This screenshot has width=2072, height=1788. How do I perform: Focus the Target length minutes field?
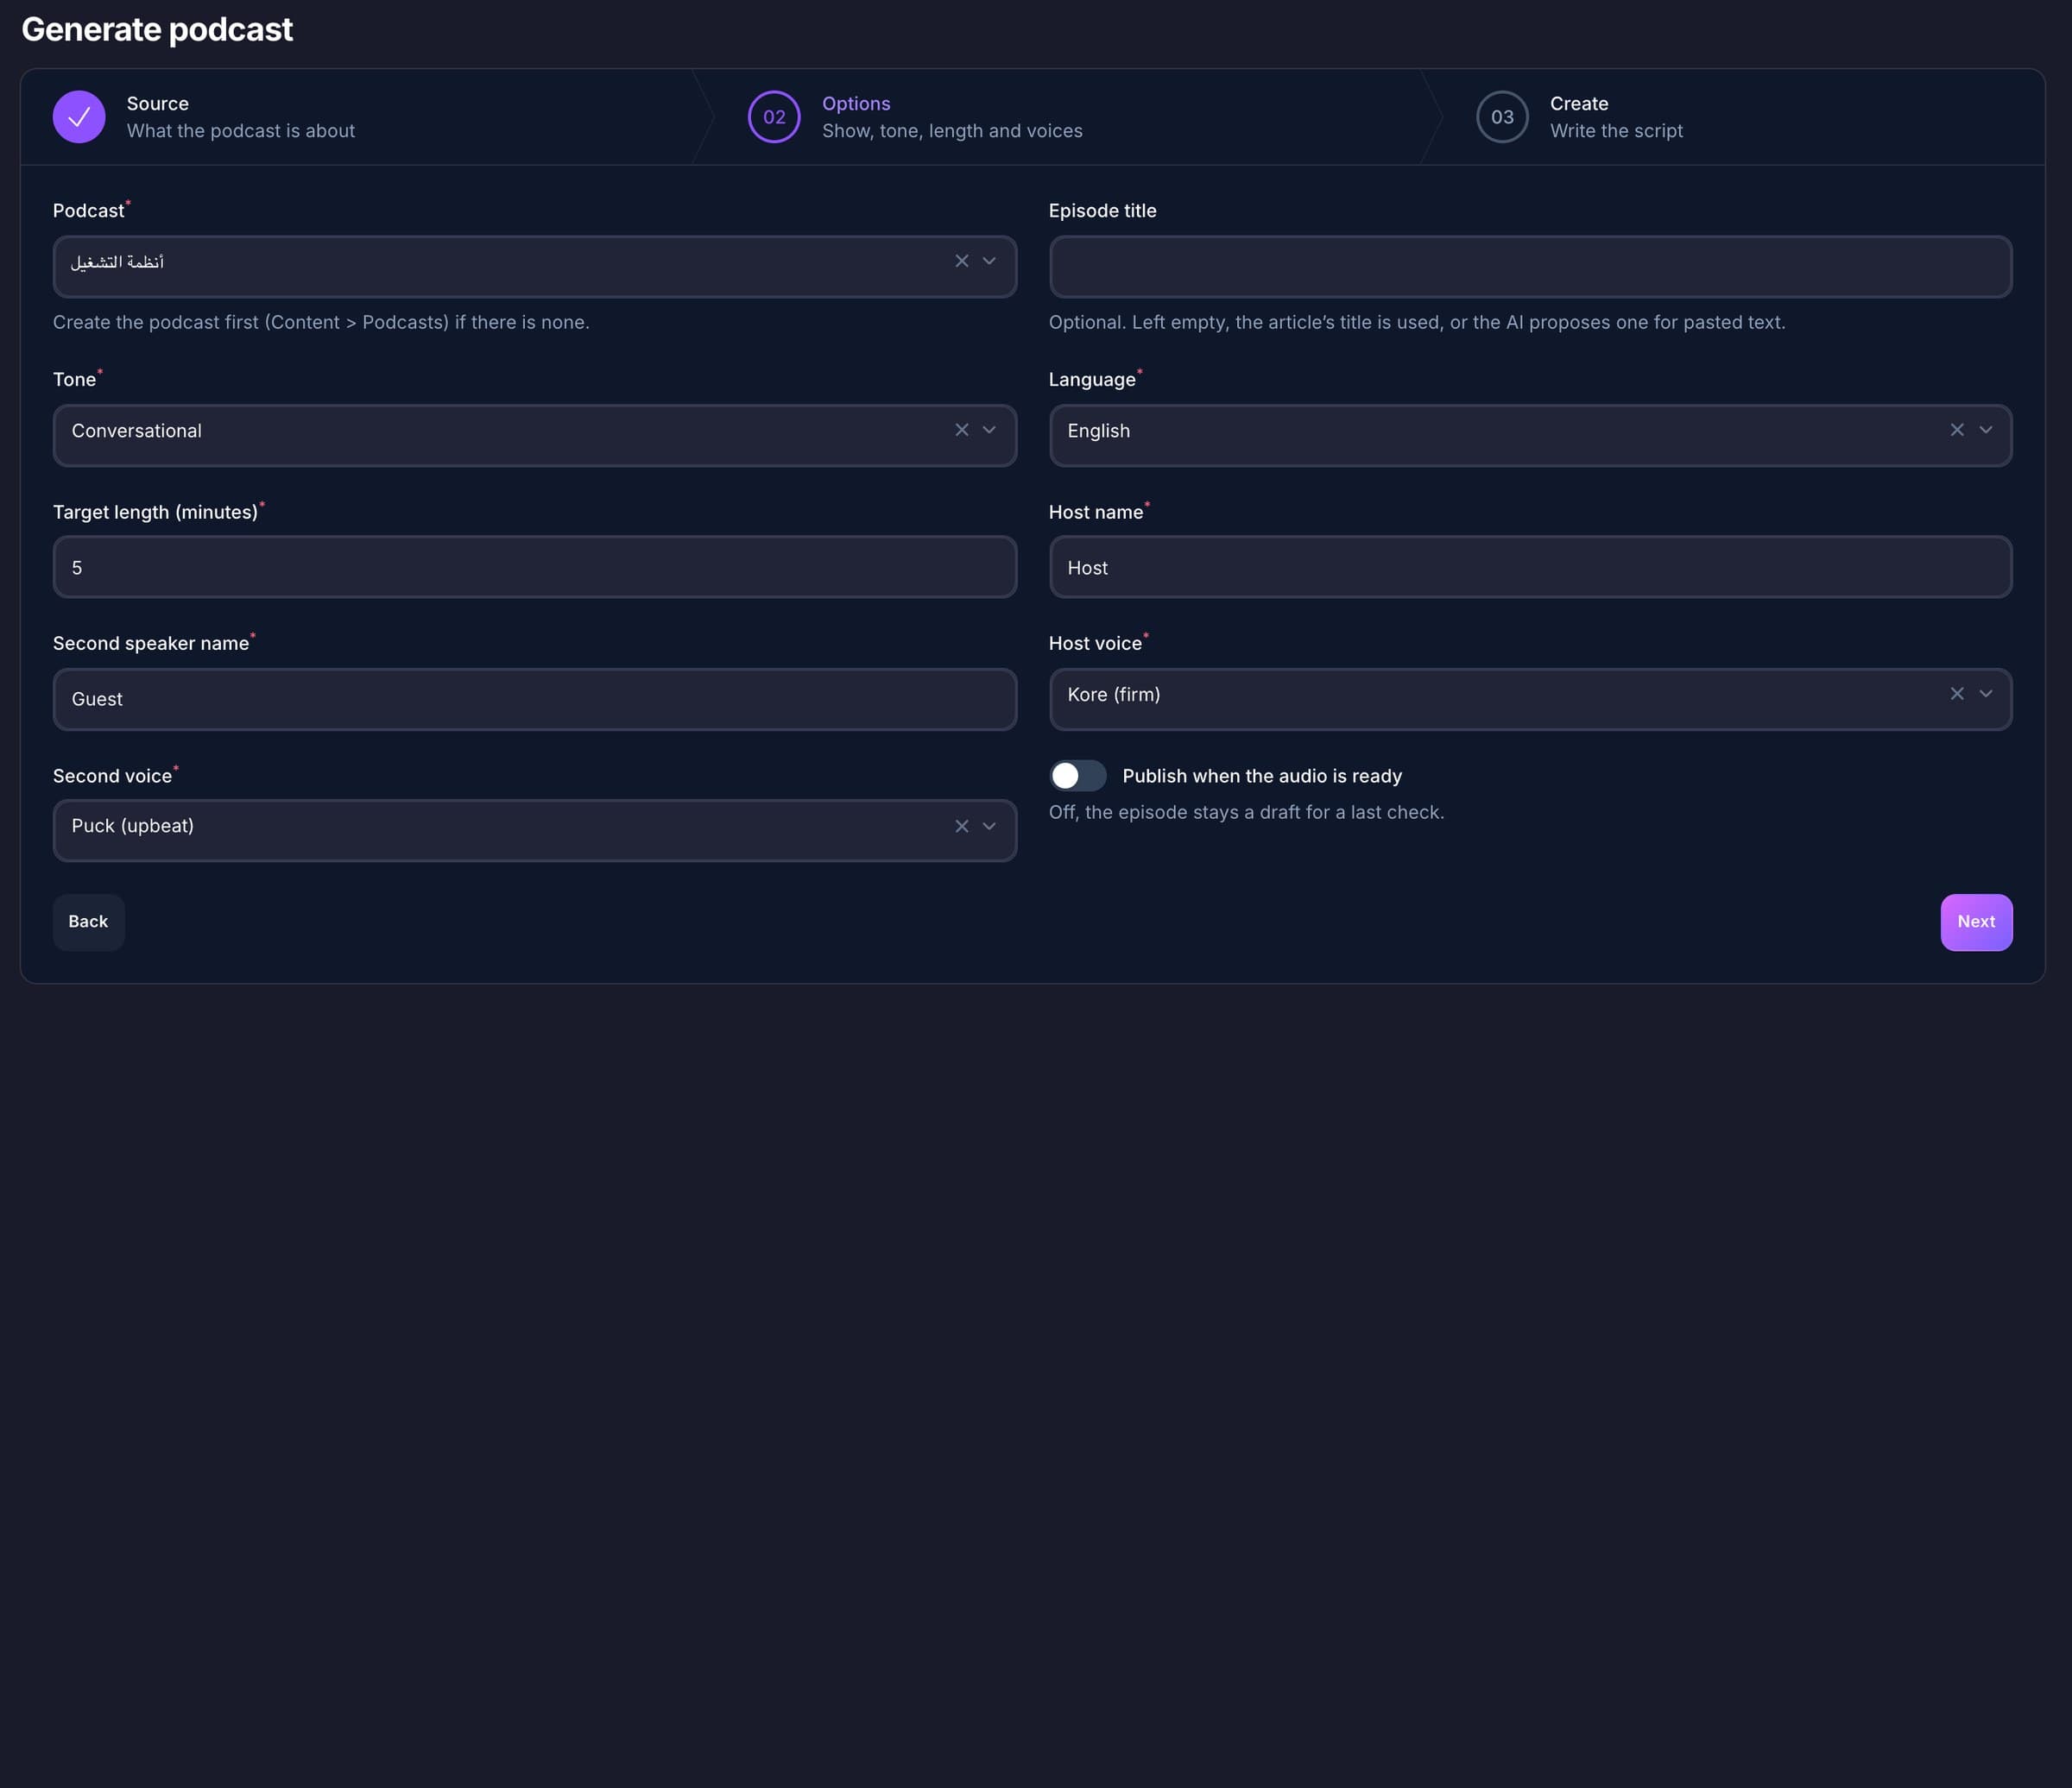pos(534,567)
